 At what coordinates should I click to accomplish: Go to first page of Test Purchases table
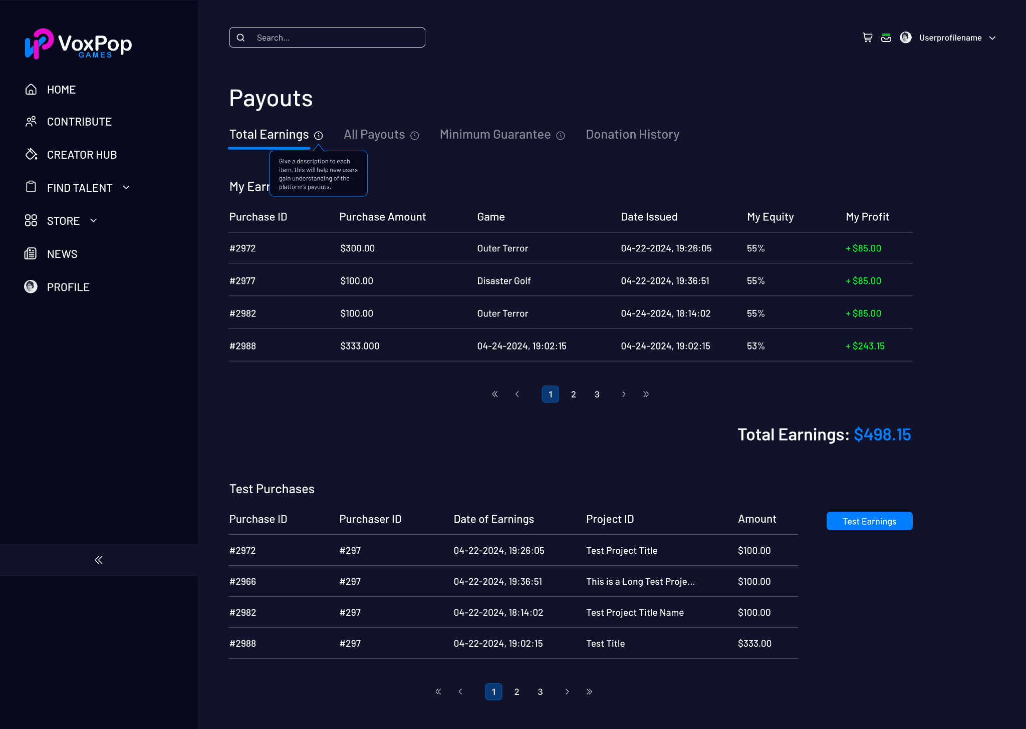point(438,691)
